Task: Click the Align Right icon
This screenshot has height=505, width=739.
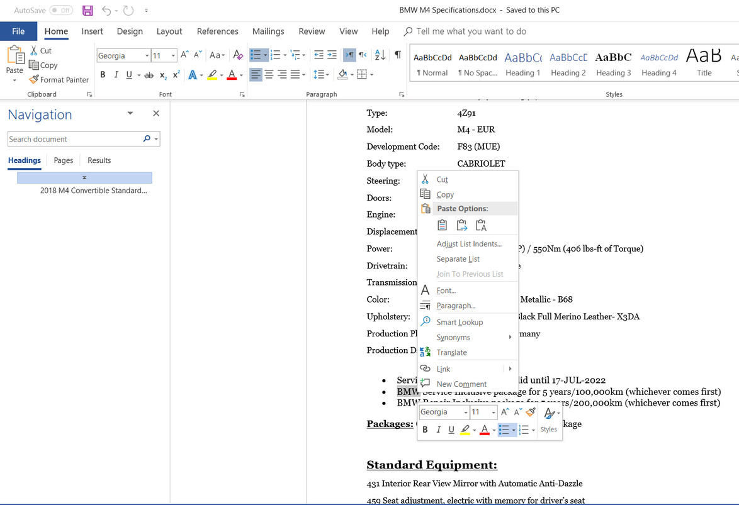Action: point(282,74)
